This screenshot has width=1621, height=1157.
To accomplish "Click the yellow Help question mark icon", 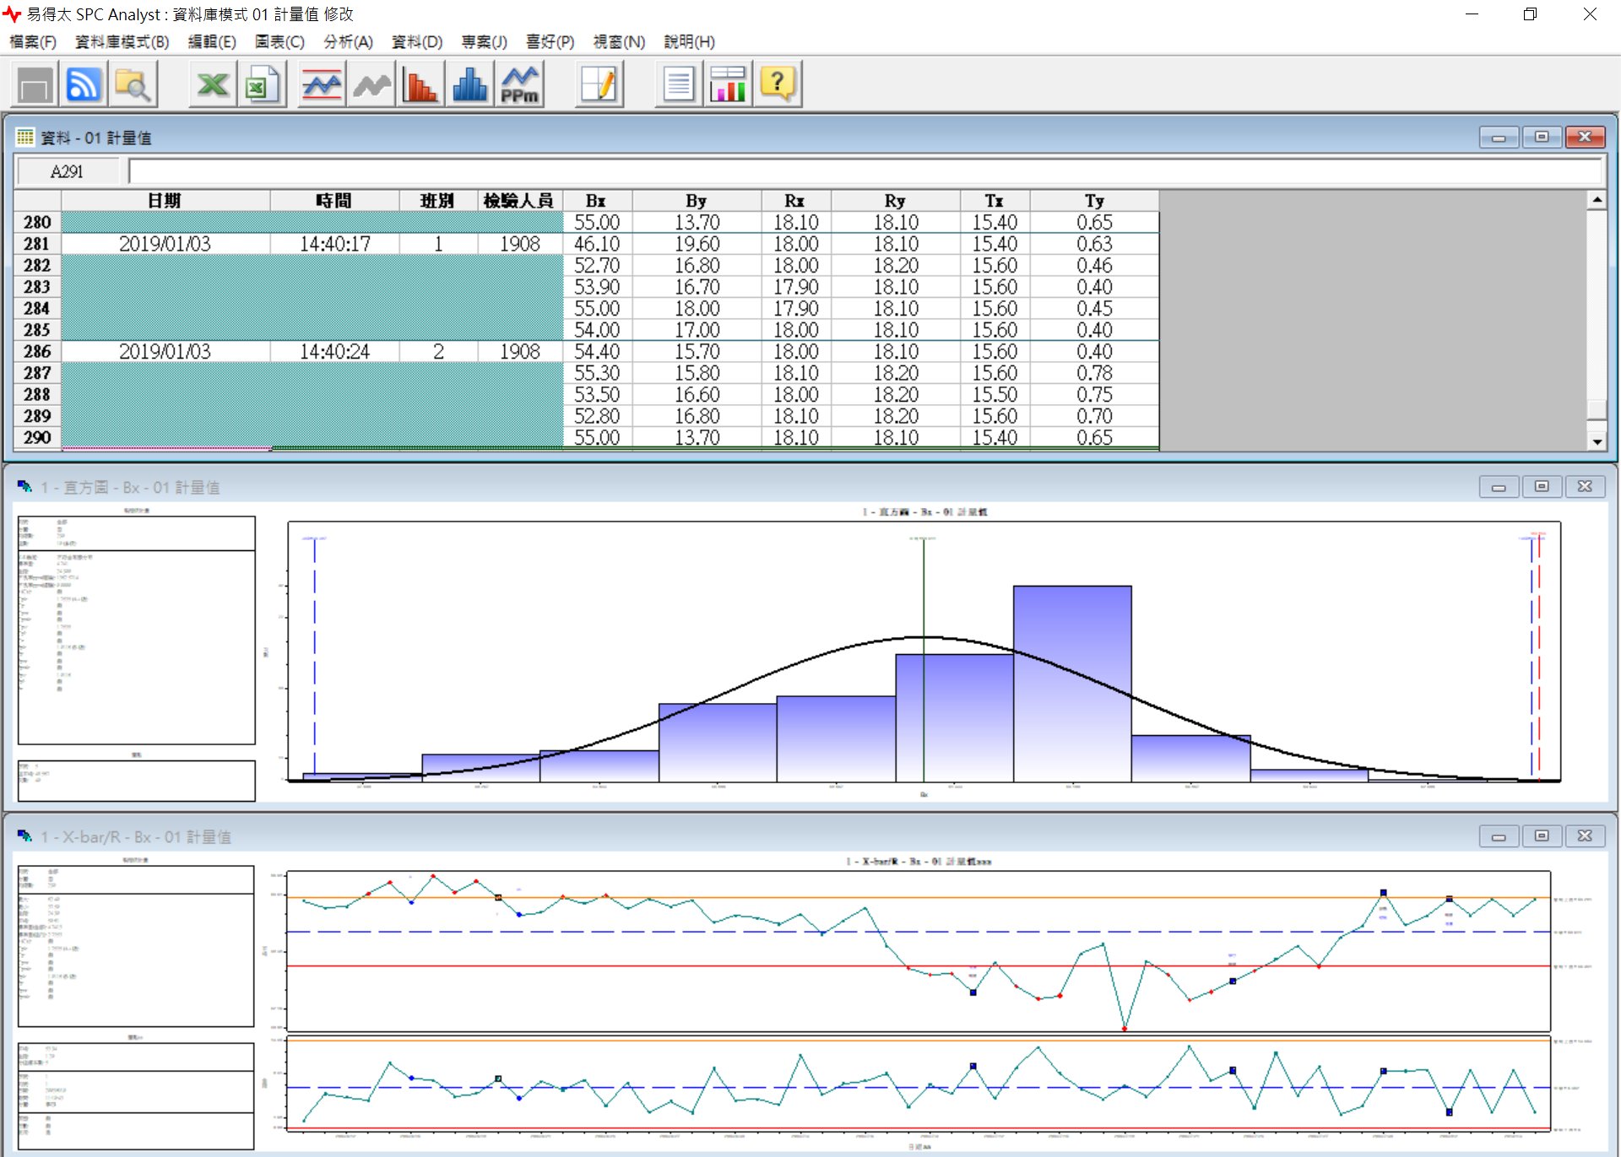I will (x=778, y=84).
